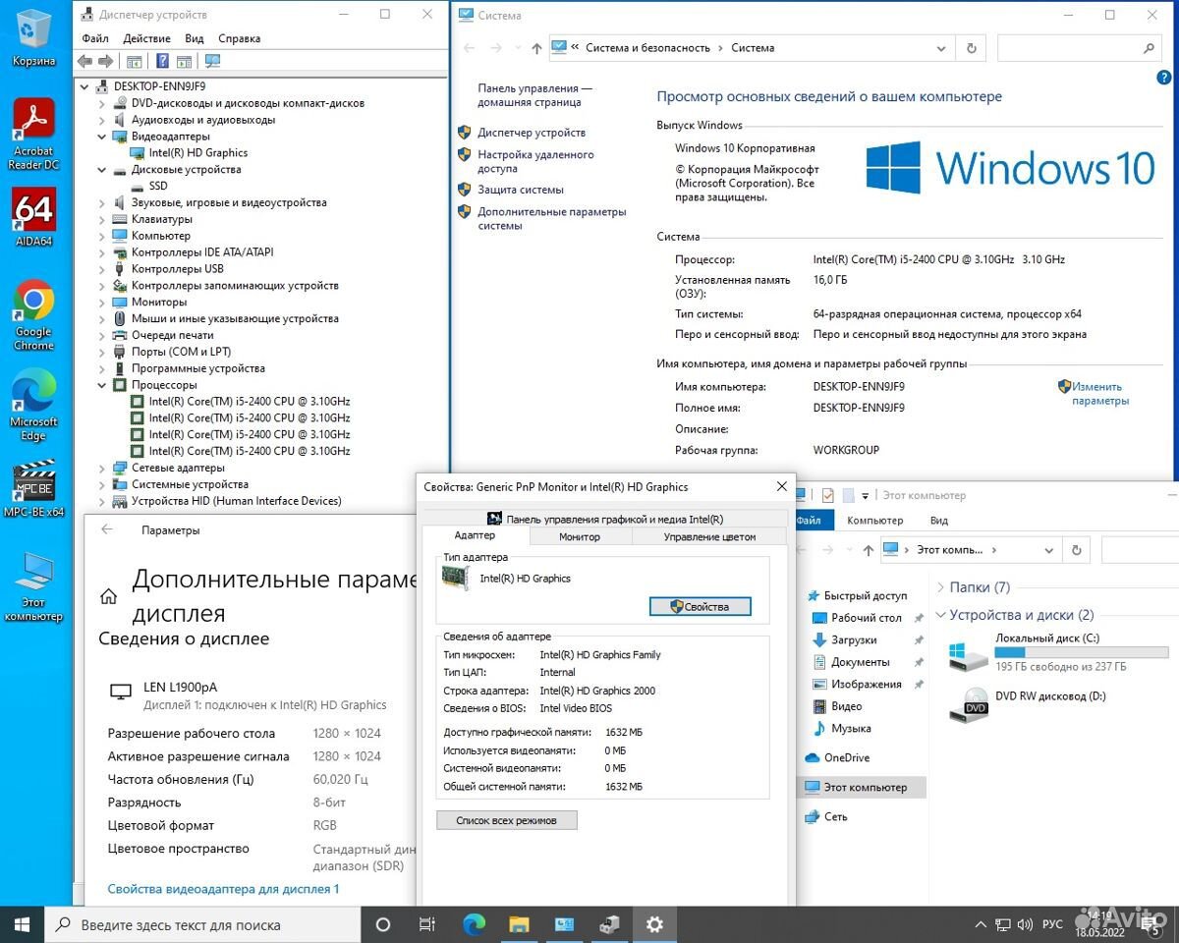1179x943 pixels.
Task: Click back arrow in Параметры window
Action: pos(107,529)
